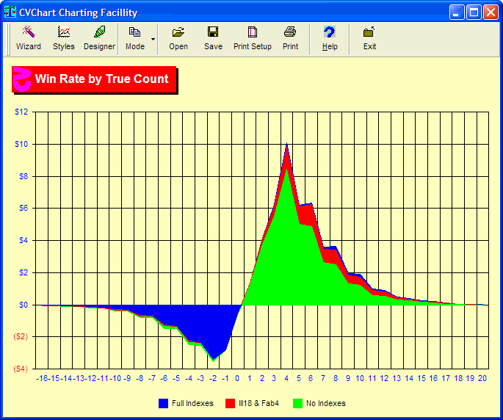Click the blue Full Indexes legend swatch
This screenshot has width=503, height=420.
tap(164, 403)
